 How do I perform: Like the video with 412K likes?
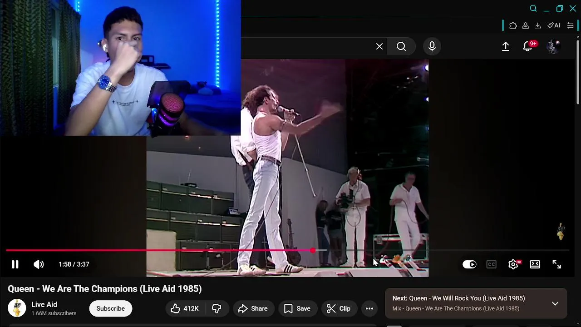[x=185, y=308]
